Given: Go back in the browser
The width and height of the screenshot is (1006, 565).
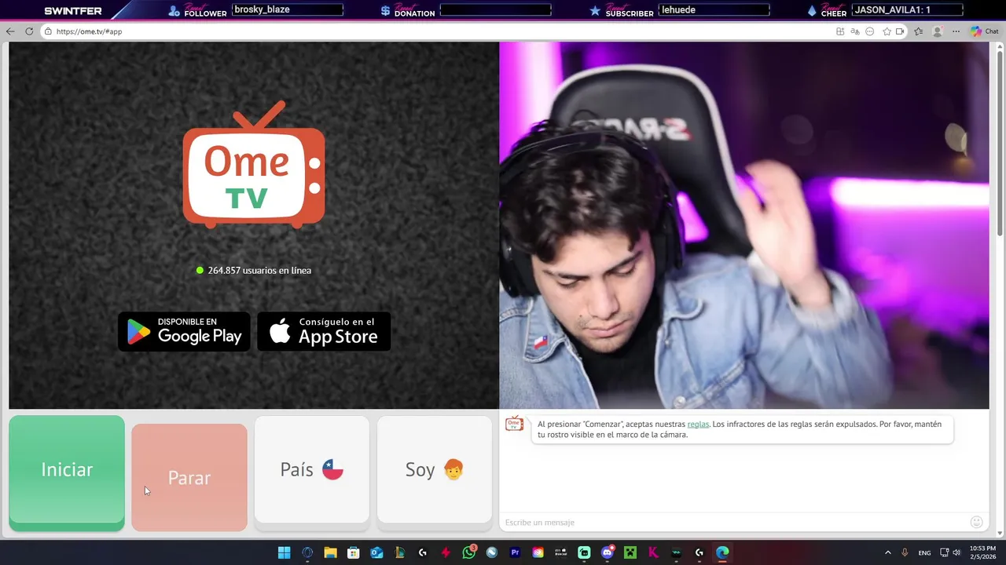Looking at the screenshot, I should tap(10, 31).
